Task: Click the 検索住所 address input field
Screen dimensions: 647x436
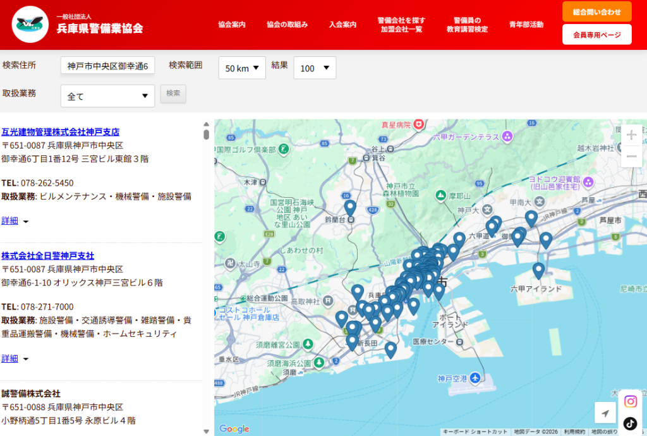Action: [x=107, y=66]
